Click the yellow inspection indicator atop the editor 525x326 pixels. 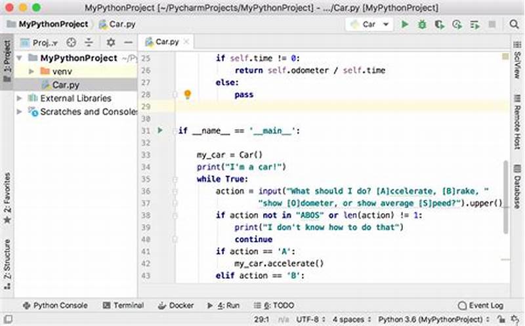click(505, 56)
